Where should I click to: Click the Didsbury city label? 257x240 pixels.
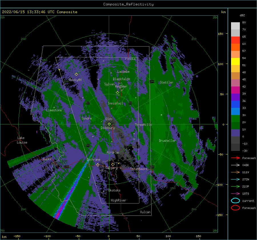[108, 128]
